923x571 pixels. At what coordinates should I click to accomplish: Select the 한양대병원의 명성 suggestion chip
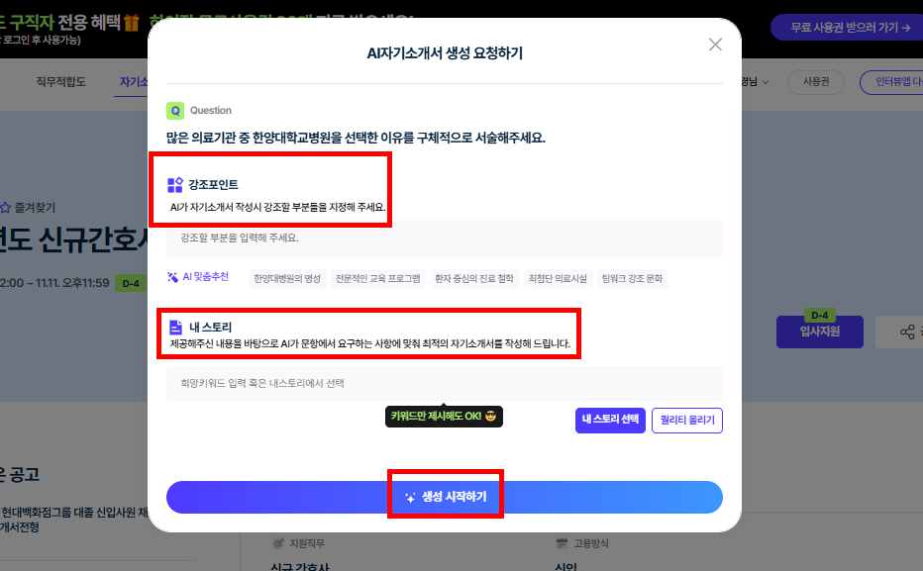pos(286,279)
